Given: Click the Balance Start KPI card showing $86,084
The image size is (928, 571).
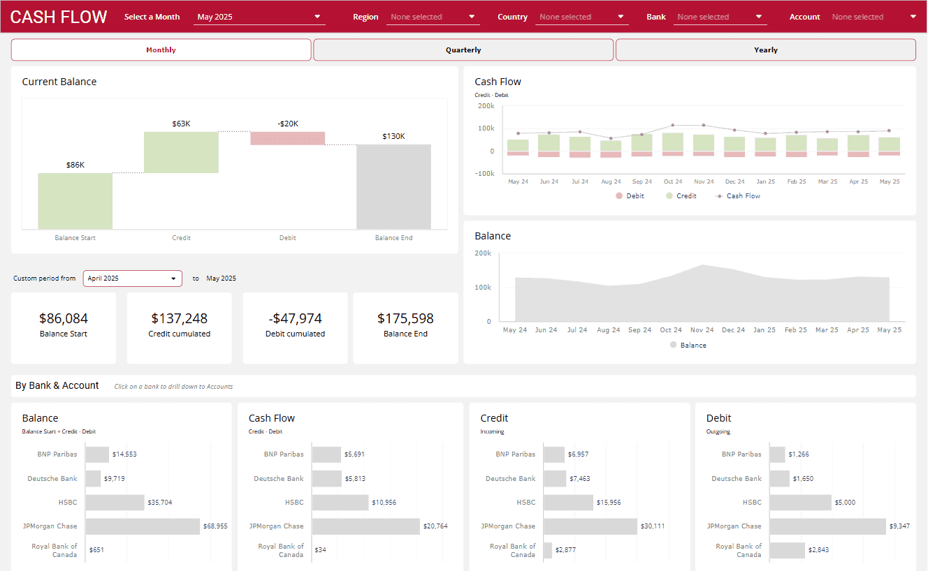Looking at the screenshot, I should [63, 327].
